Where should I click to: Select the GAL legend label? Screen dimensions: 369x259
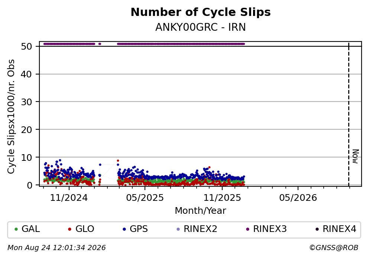(30, 229)
